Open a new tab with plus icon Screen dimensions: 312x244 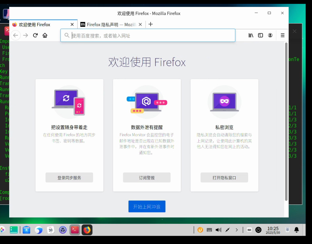point(151,24)
